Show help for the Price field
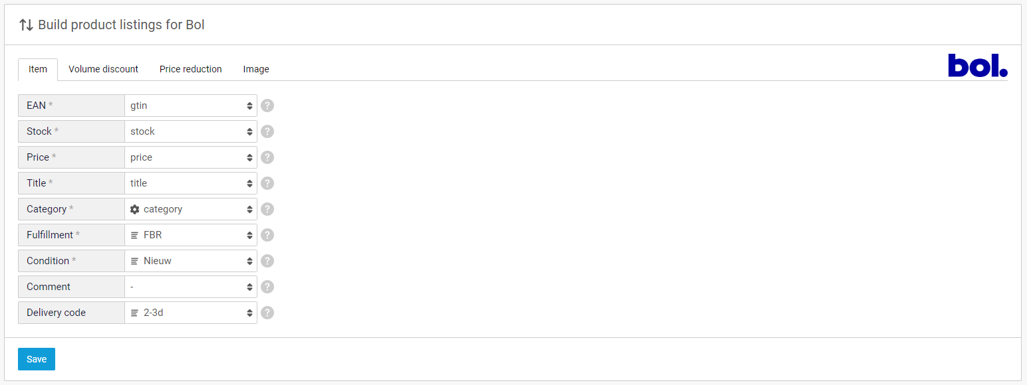1027x385 pixels. [x=267, y=157]
